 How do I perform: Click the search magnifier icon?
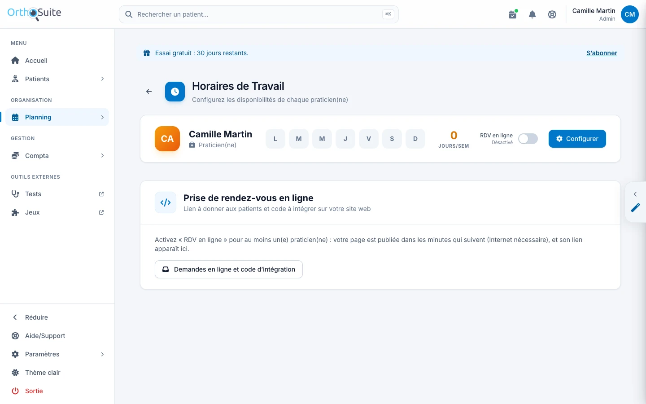click(129, 14)
